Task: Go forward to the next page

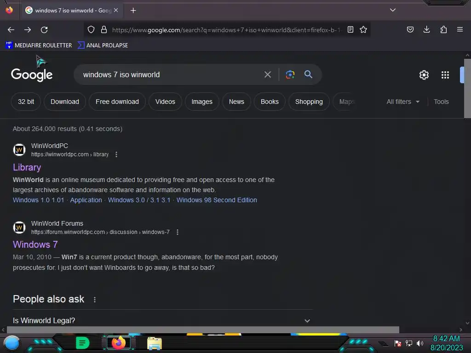Action: click(x=28, y=30)
